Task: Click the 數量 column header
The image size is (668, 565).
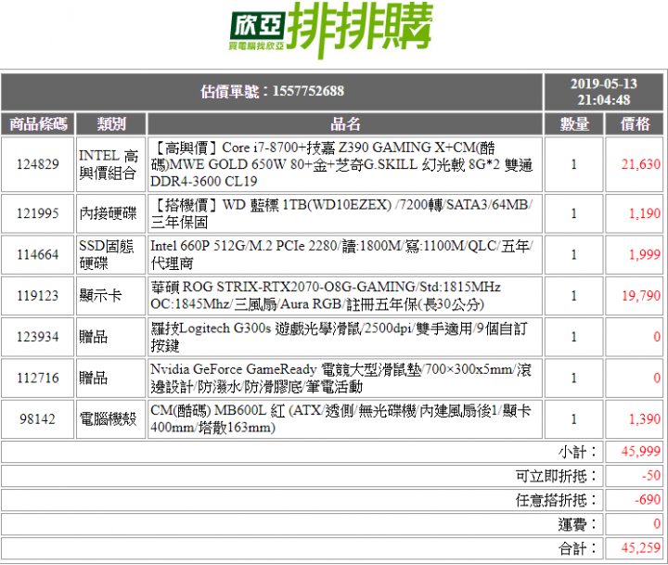Action: (x=574, y=124)
